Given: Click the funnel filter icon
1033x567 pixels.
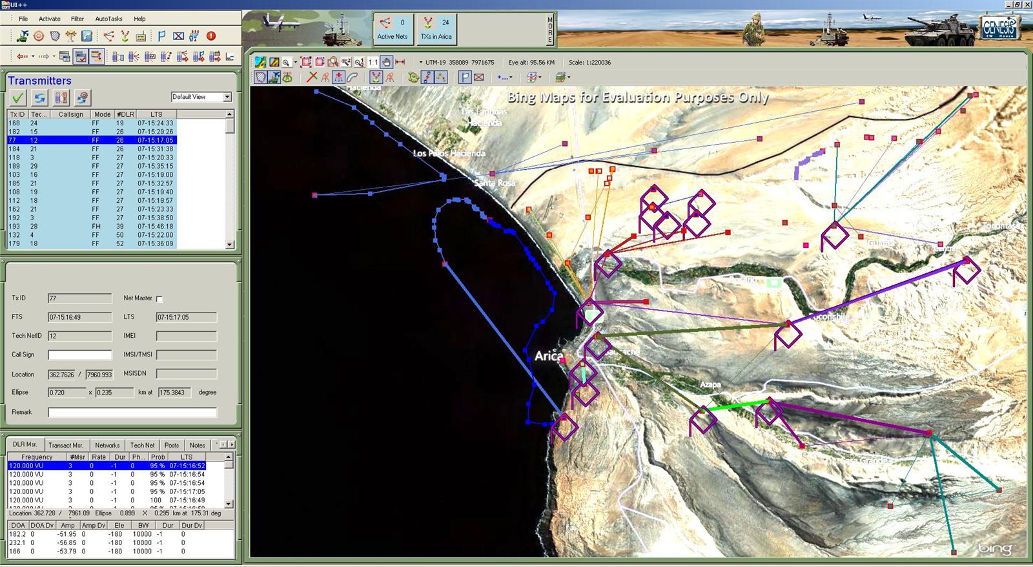Looking at the screenshot, I should coord(194,36).
